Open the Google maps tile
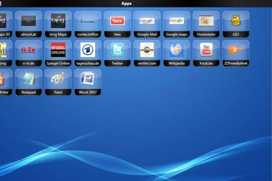272x181 pixels. pos(177,24)
